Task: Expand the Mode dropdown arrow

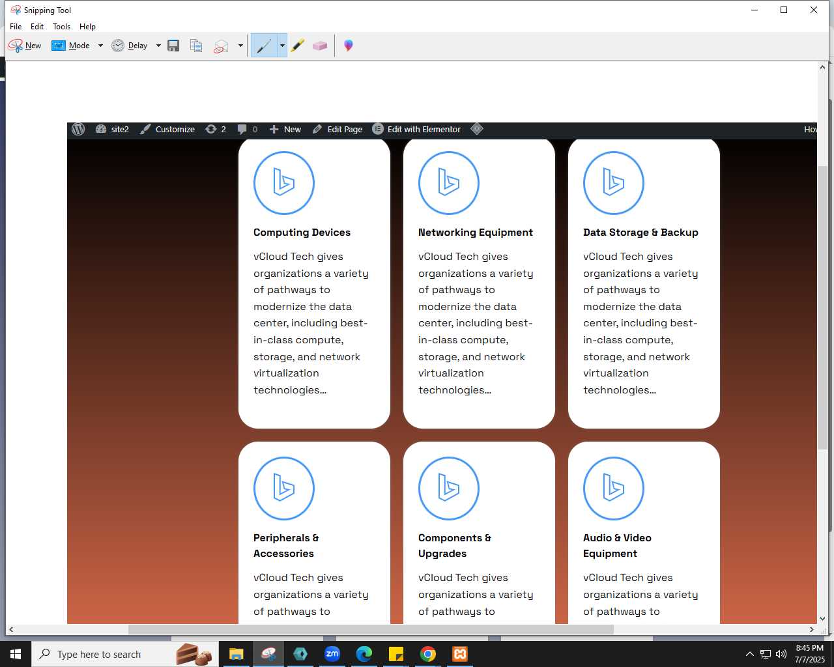Action: (100, 46)
